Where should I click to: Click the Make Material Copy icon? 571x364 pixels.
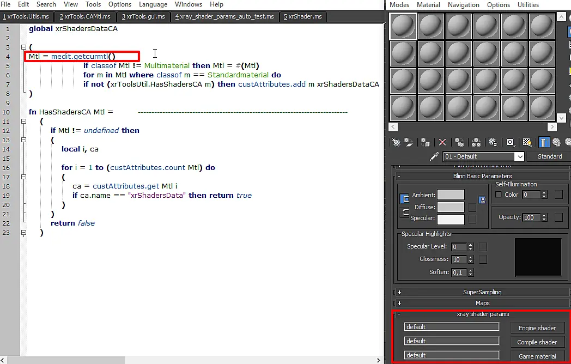pyautogui.click(x=459, y=142)
